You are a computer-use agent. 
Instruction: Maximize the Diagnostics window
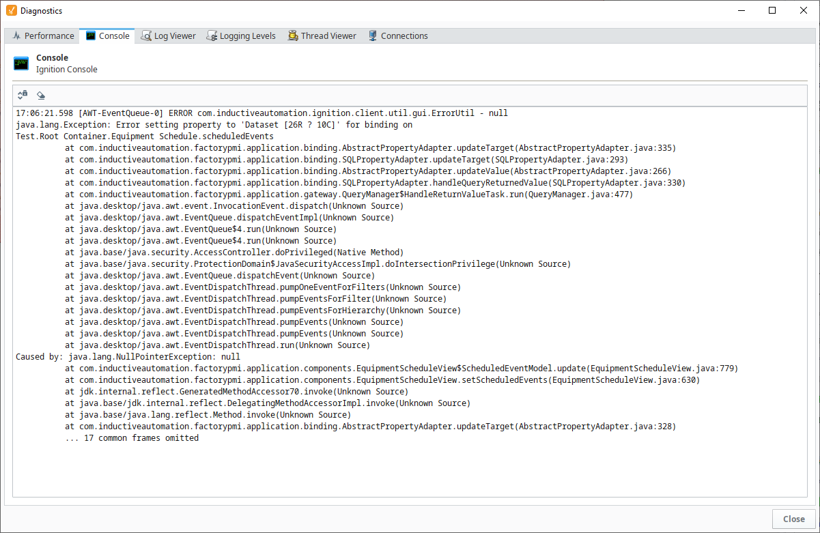772,10
